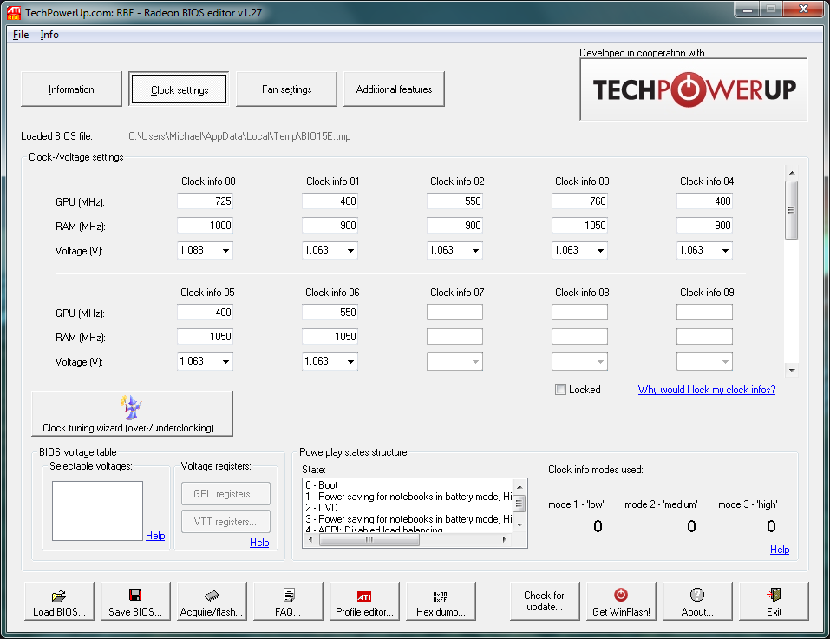Screen dimensions: 830x639
Task: Click Clock info 03 GPU field showing 760
Action: 579,201
